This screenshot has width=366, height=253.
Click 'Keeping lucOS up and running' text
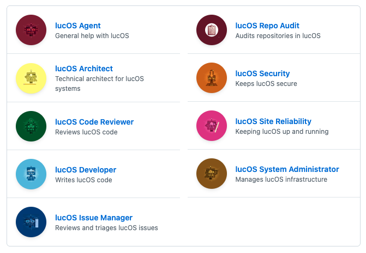282,132
